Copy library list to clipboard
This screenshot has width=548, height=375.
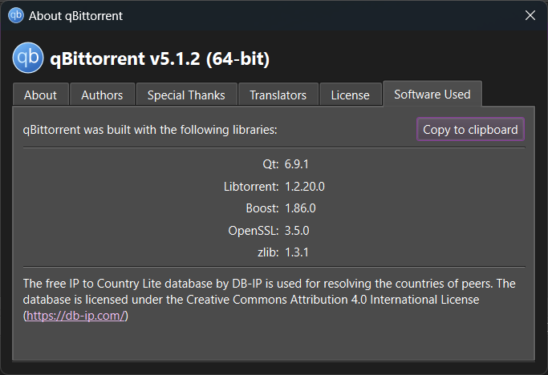tap(470, 130)
